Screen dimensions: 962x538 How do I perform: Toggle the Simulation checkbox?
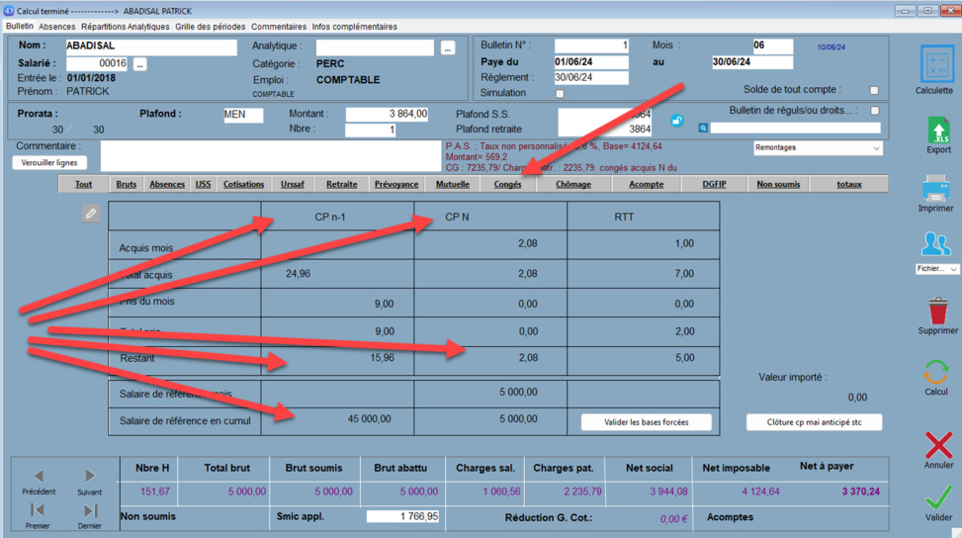[560, 94]
